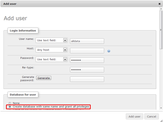Focus the empty Host text field

87,50
